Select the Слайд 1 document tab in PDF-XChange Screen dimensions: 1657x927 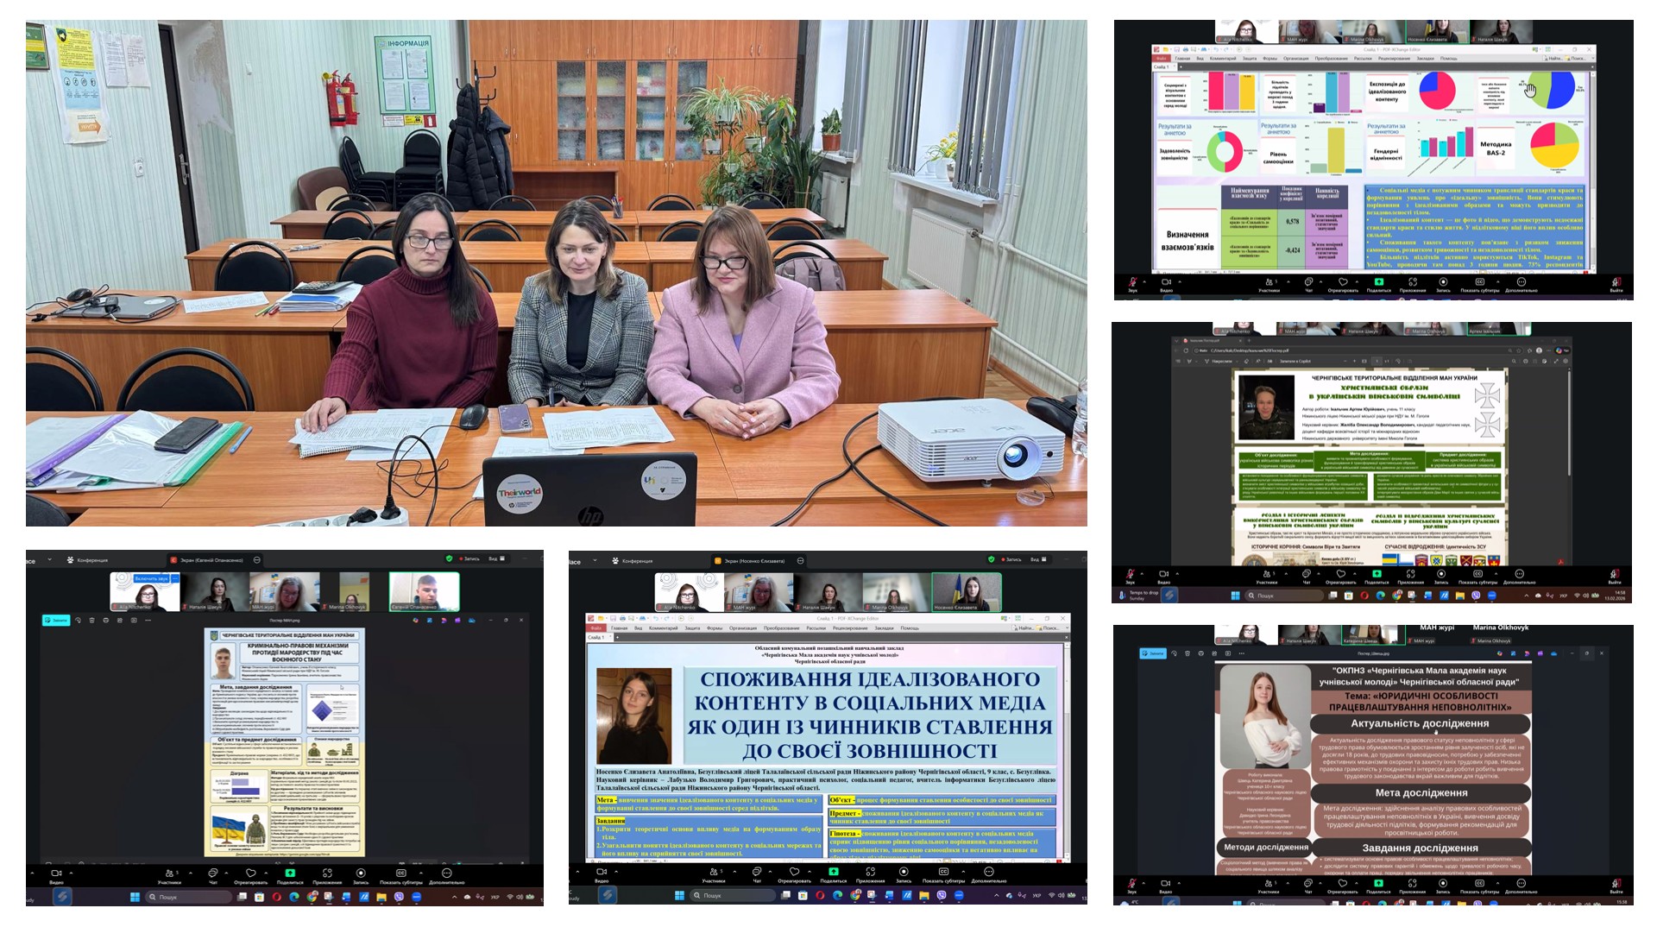pos(596,637)
